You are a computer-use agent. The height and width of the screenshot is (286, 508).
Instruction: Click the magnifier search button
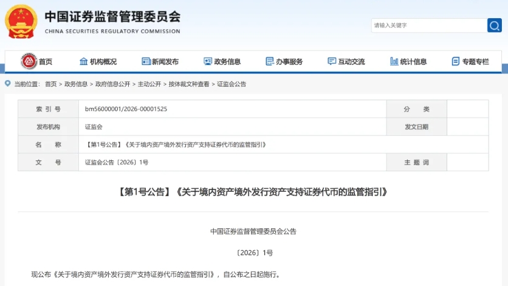[494, 25]
